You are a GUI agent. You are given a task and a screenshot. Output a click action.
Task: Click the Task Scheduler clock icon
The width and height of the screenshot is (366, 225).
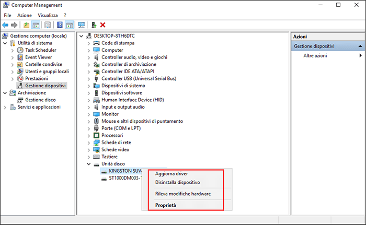[20, 50]
